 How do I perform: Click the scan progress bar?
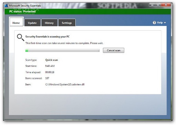(x=62, y=51)
